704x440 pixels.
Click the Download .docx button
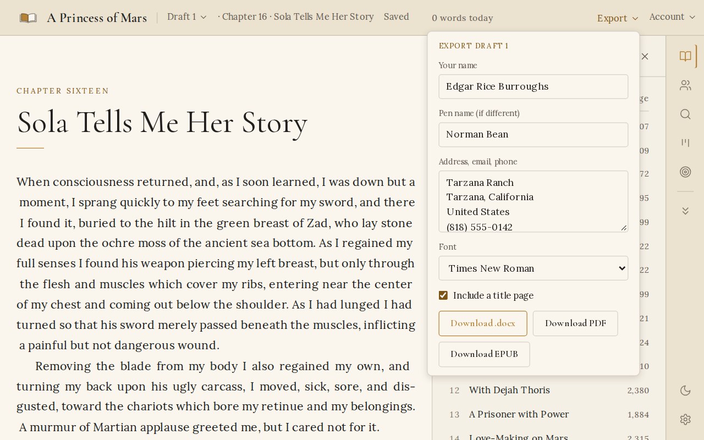coord(483,323)
